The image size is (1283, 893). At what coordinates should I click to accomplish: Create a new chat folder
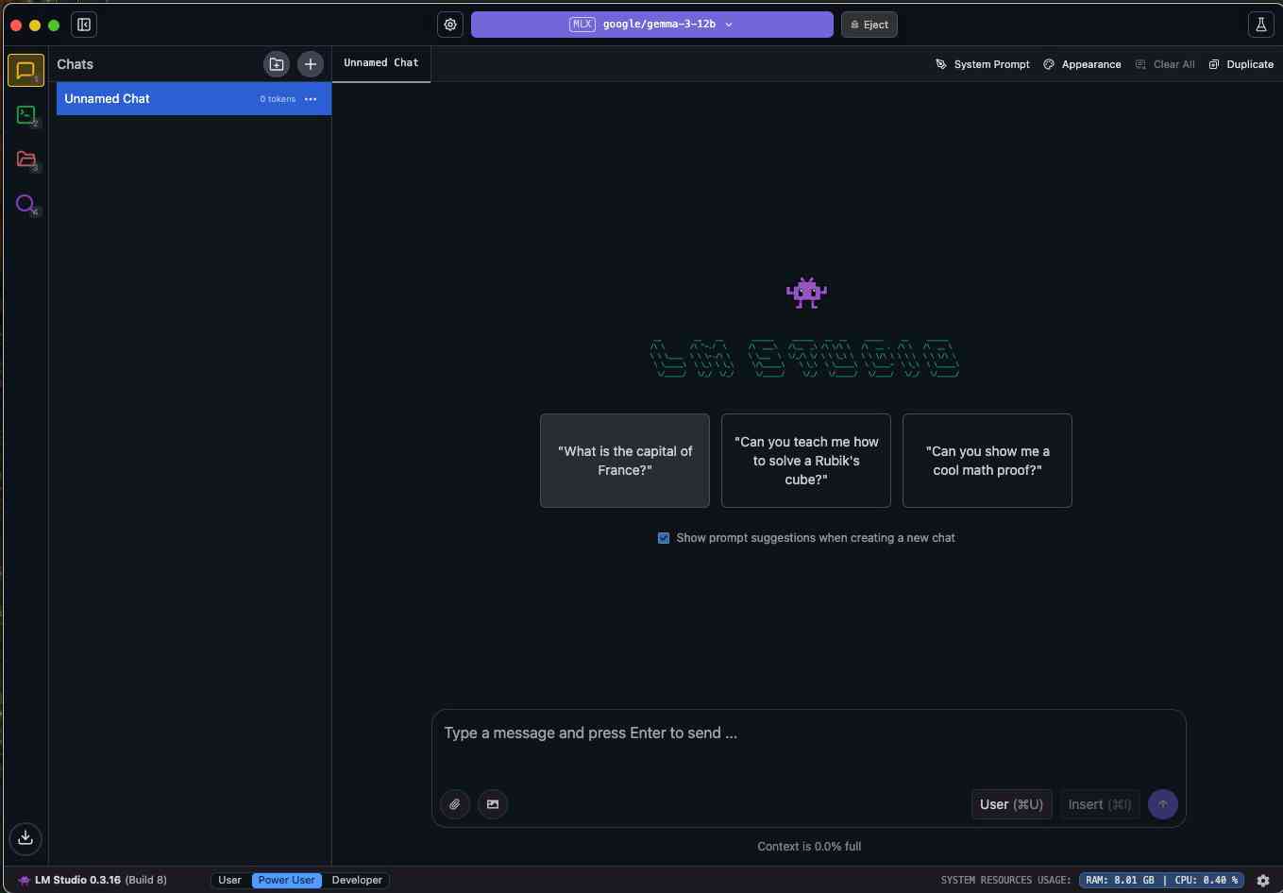click(x=277, y=64)
